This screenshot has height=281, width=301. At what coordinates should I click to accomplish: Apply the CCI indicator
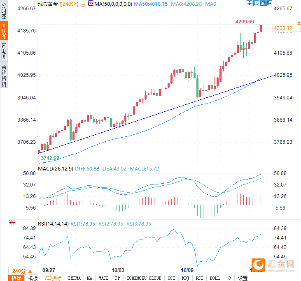(171, 278)
